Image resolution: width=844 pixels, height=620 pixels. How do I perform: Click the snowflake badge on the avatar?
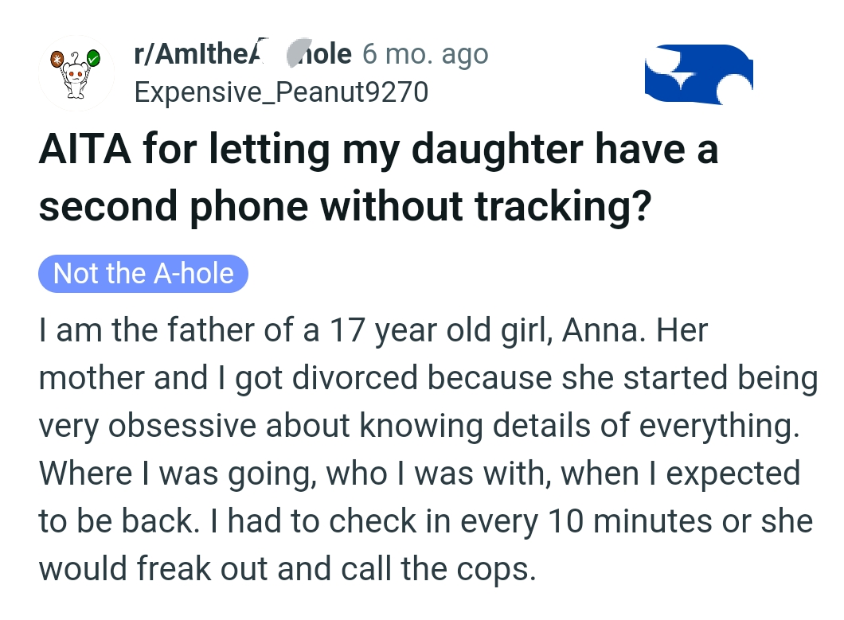pos(57,58)
